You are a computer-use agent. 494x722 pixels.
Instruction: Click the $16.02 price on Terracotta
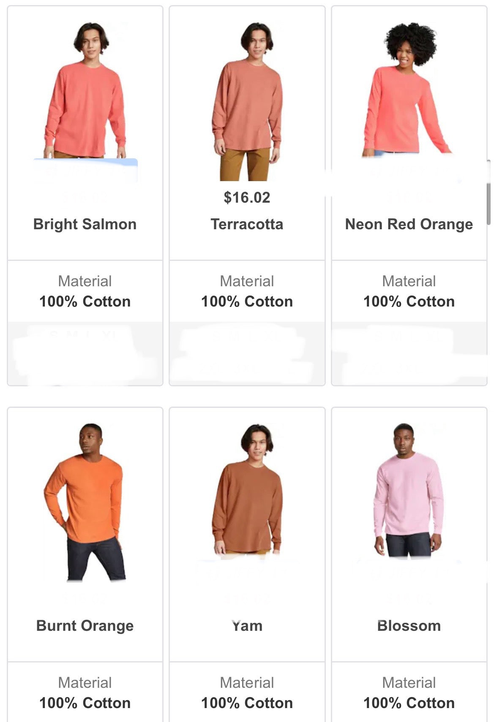point(247,198)
